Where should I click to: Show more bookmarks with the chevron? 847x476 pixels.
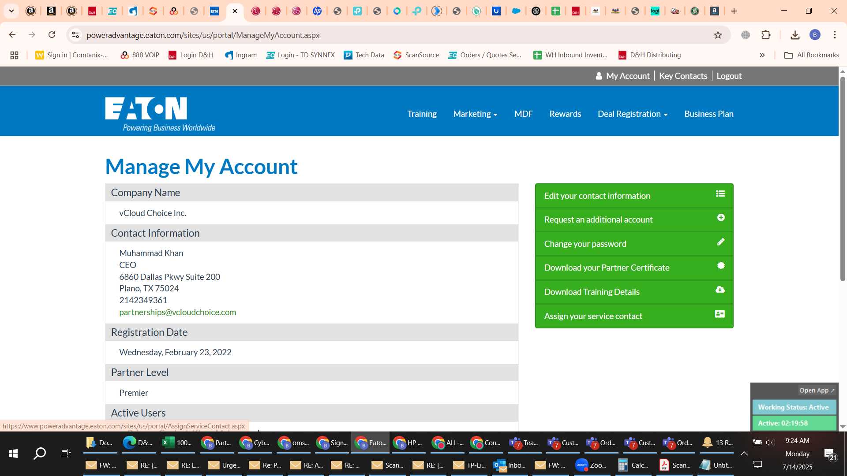[x=762, y=55]
